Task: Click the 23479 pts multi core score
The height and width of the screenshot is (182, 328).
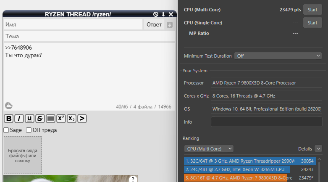Action: tap(290, 10)
